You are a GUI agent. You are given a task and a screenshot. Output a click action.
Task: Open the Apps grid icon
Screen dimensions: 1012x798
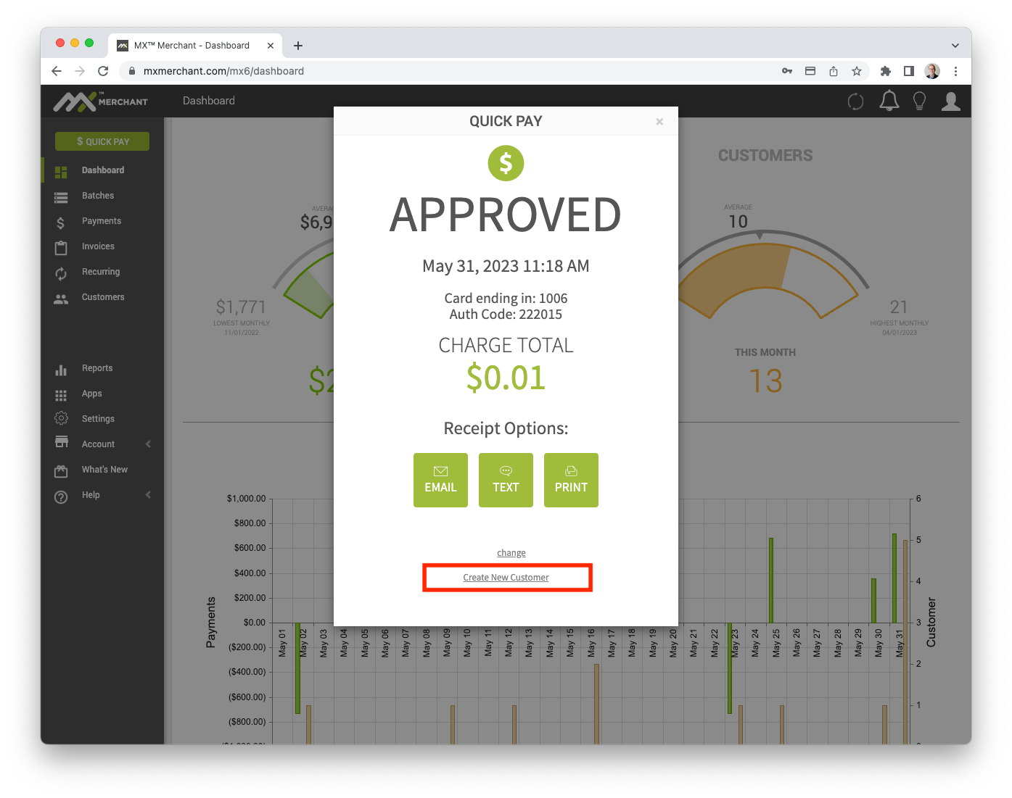pyautogui.click(x=61, y=394)
